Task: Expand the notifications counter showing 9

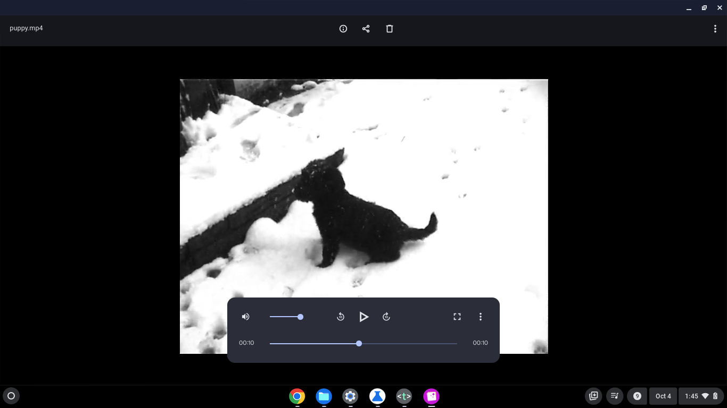Action: (637, 396)
